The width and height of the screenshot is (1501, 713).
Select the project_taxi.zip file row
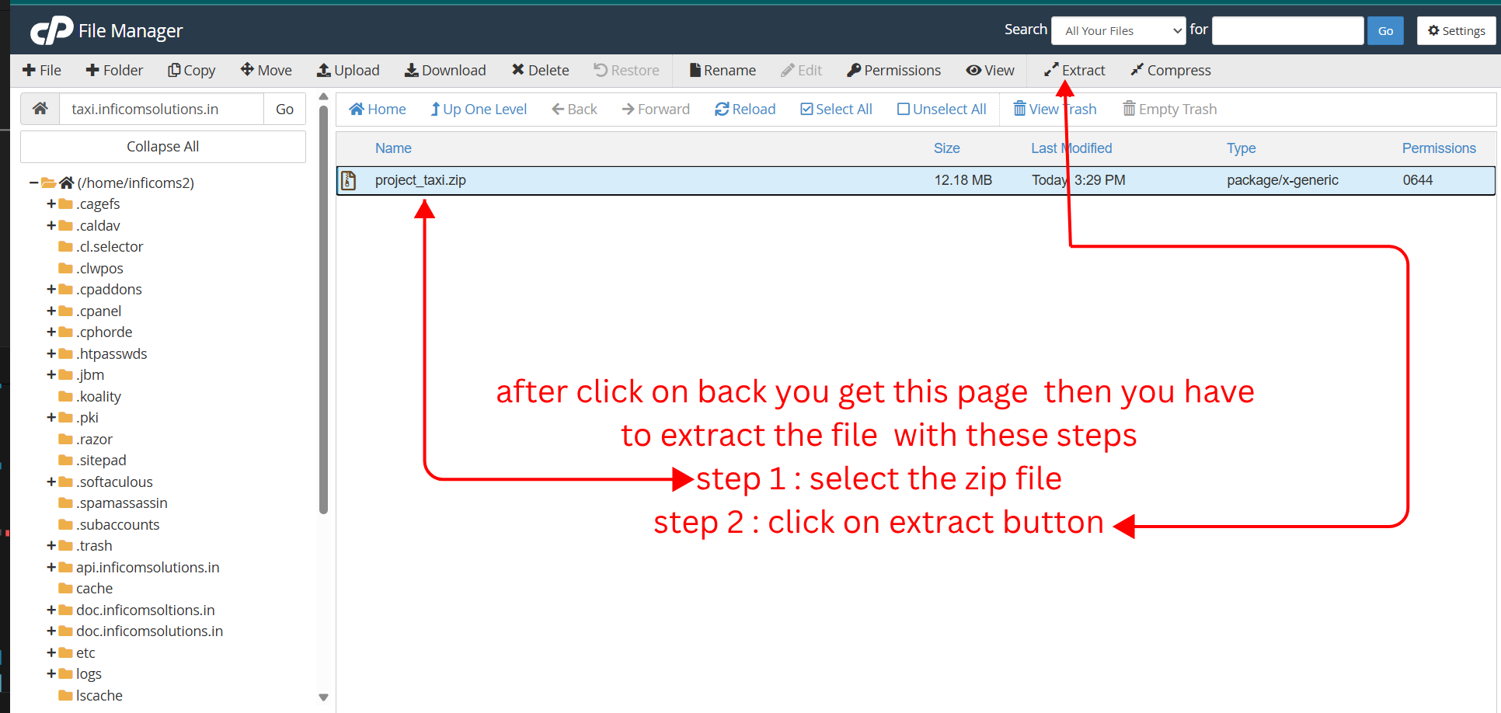tap(420, 179)
